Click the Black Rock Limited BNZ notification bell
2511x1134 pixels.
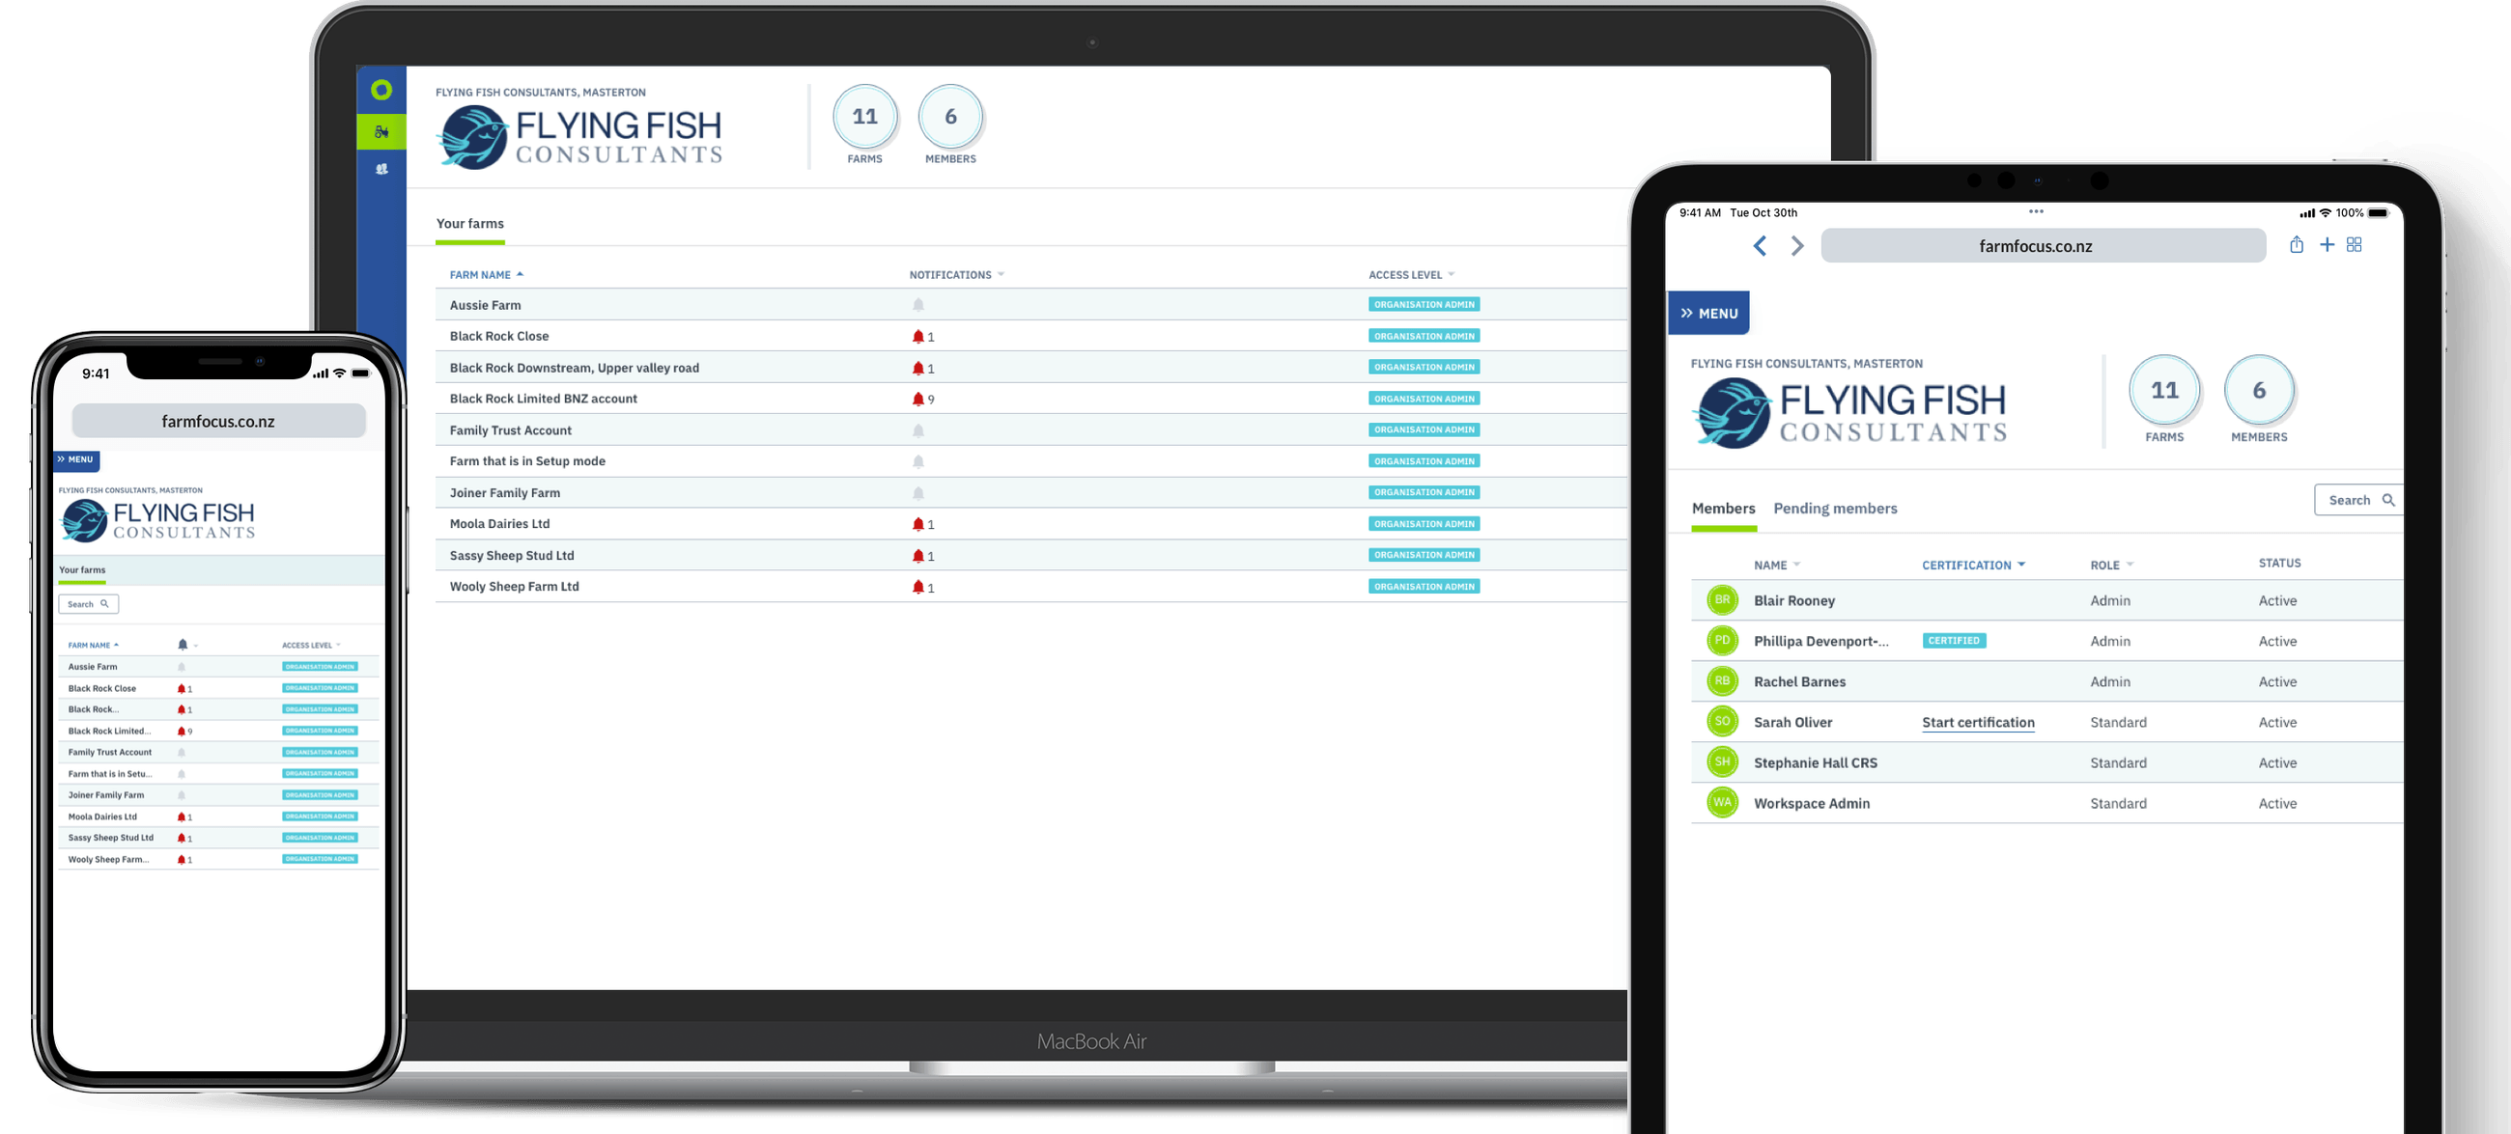[918, 399]
